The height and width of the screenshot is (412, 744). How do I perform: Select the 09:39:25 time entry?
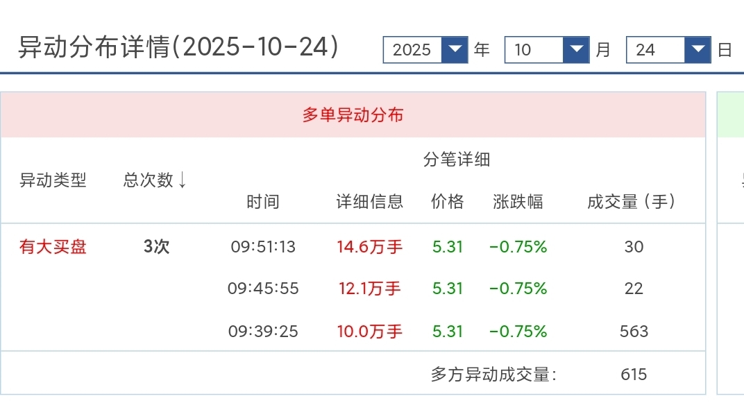click(263, 332)
